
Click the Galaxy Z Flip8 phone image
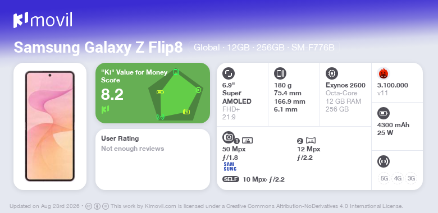pos(50,126)
